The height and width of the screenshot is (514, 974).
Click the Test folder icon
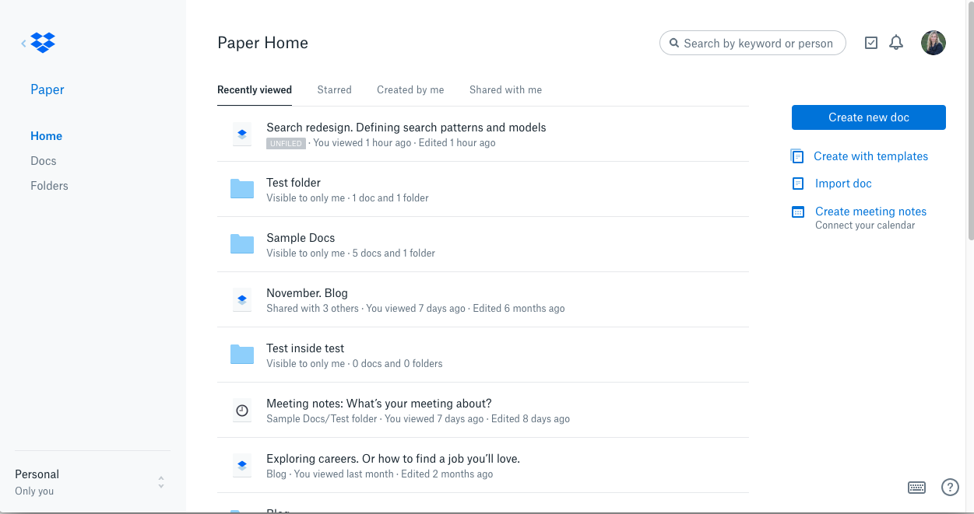(x=242, y=189)
